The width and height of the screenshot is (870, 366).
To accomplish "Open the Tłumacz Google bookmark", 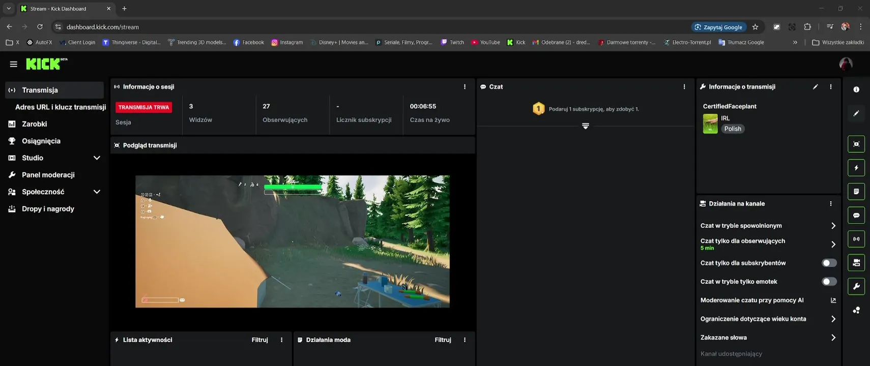I will pos(741,42).
